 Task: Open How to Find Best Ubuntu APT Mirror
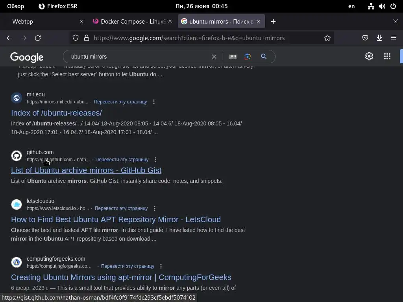116,219
